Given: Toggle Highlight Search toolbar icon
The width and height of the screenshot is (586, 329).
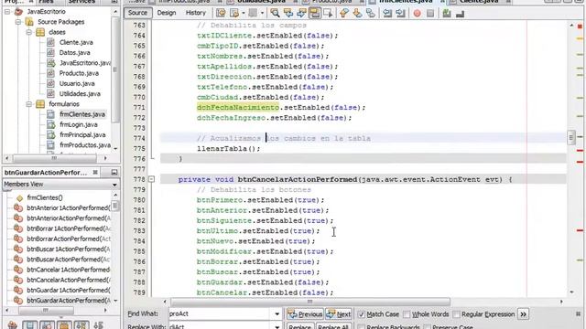Looking at the screenshot, I should pos(315,14).
